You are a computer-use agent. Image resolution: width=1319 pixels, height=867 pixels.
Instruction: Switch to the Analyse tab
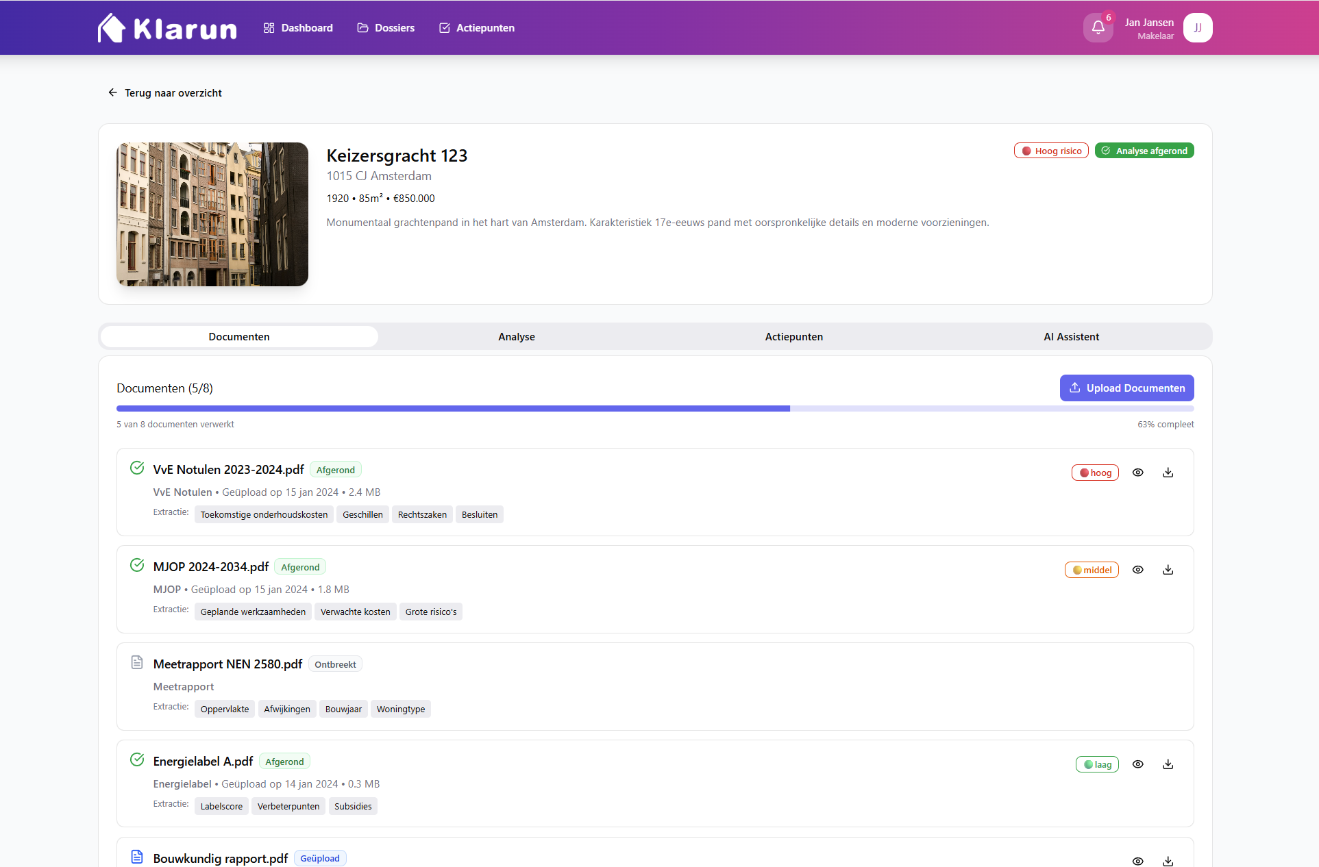(x=517, y=337)
